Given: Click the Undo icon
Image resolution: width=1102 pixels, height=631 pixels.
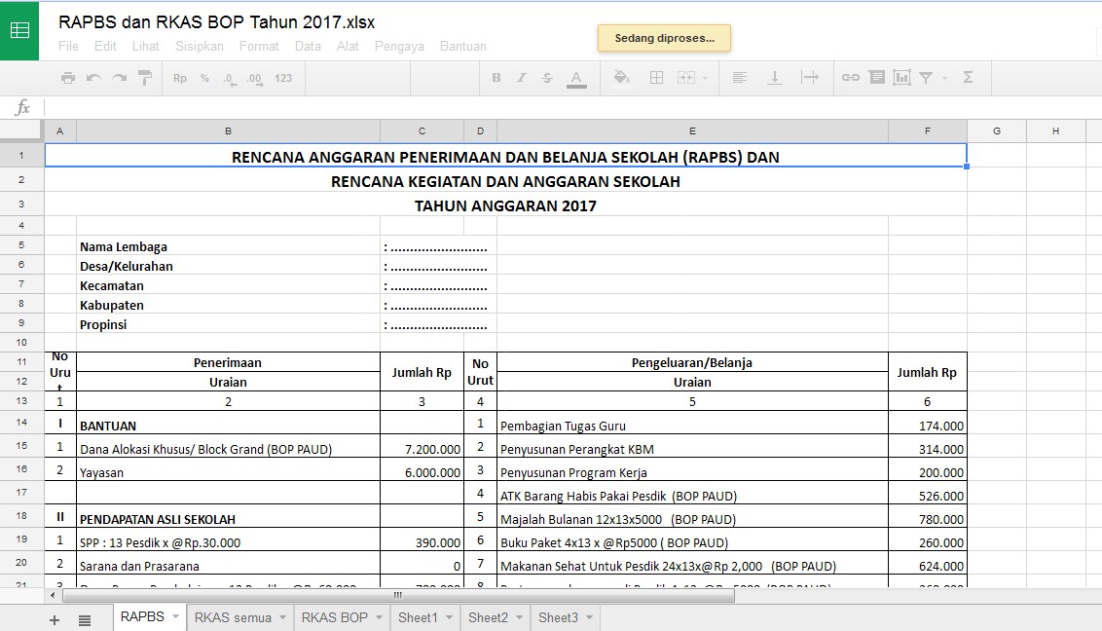Looking at the screenshot, I should (x=93, y=78).
